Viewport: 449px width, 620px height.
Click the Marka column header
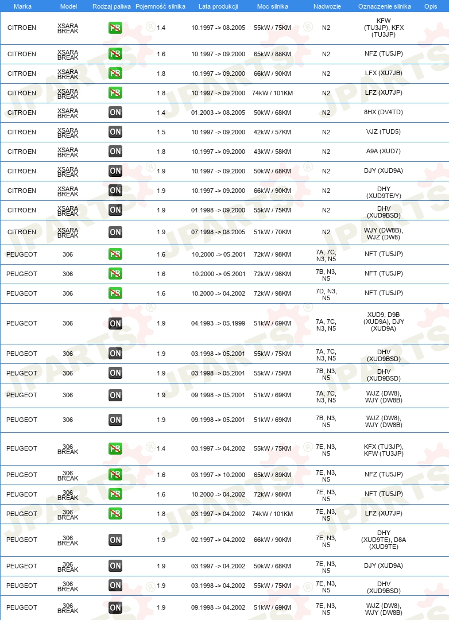coord(22,6)
